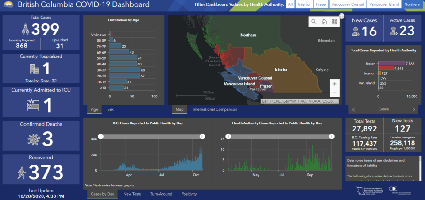This screenshot has width=425, height=200.
Task: Click the sun logo in dashboard header
Action: pos(8,4)
